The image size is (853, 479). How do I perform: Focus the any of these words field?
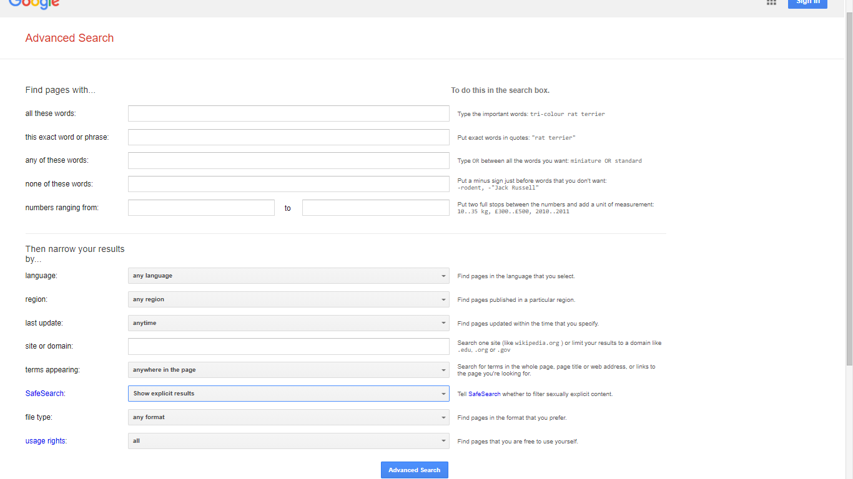(x=288, y=160)
